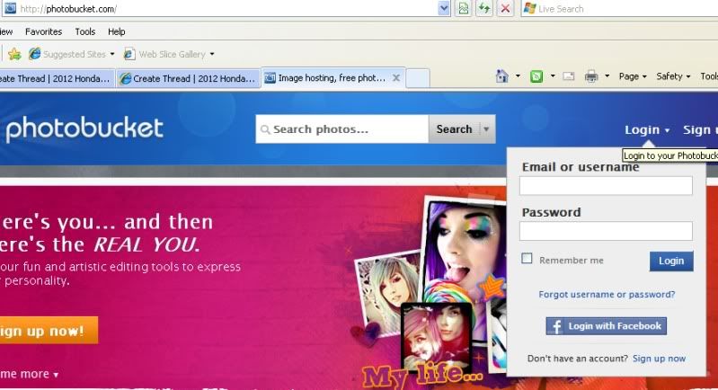This screenshot has height=390, width=718.
Task: Click the photobucket logo
Action: 84,129
